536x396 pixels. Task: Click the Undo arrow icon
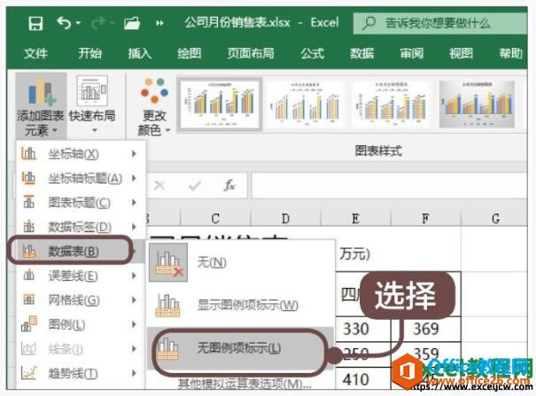64,23
